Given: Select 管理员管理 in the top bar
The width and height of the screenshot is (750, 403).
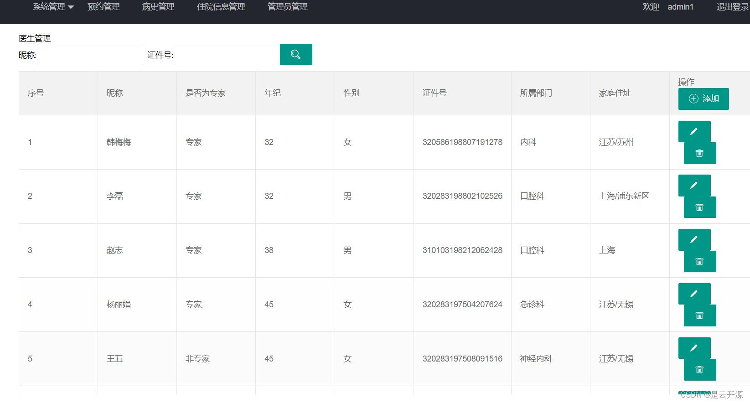Looking at the screenshot, I should 288,7.
